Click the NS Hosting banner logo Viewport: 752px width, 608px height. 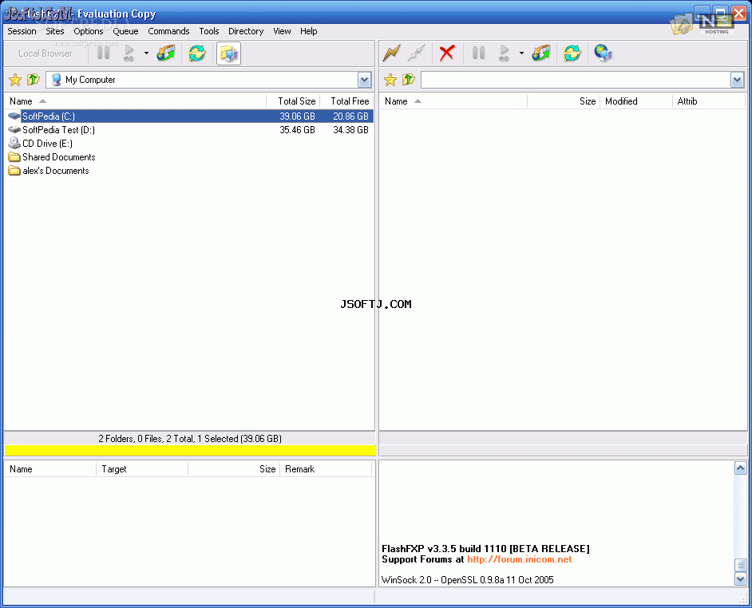click(x=717, y=24)
